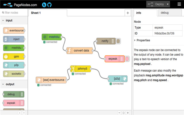The width and height of the screenshot is (184, 115).
Task: Click the johnny5 node output port
Action: tap(91, 69)
